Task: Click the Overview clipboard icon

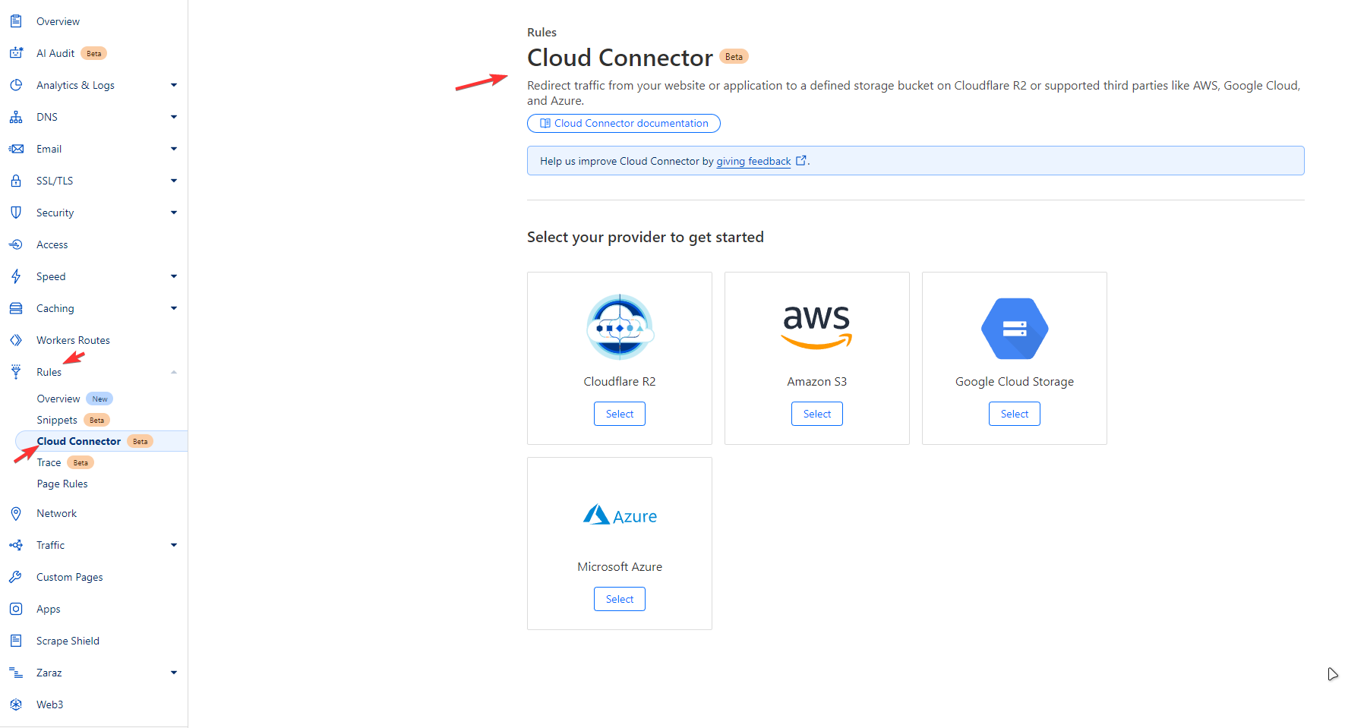Action: pos(16,21)
